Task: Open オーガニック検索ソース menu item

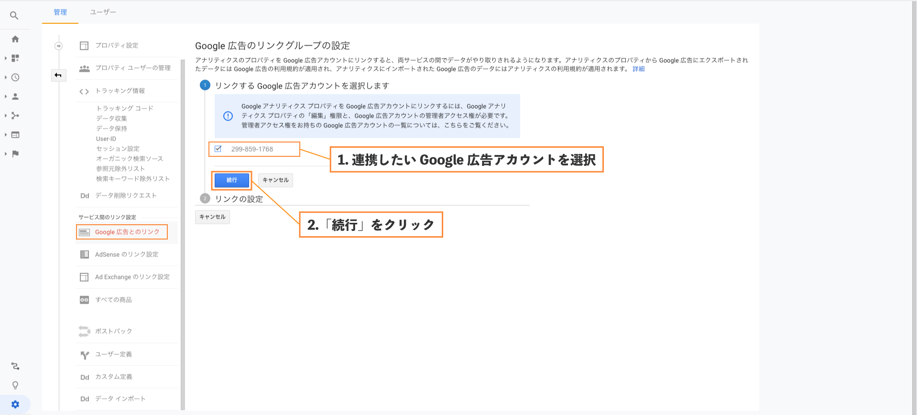Action: tap(130, 159)
